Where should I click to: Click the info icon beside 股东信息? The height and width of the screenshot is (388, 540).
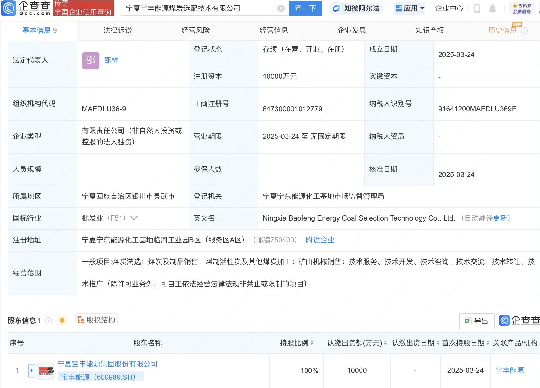pos(48,321)
